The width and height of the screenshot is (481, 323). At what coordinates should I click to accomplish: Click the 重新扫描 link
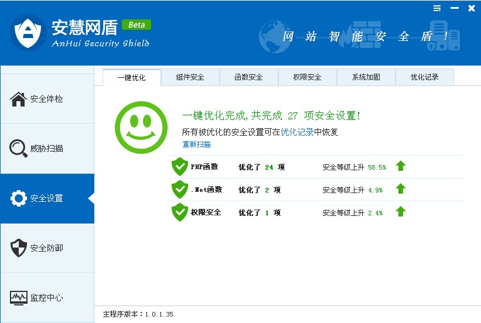pyautogui.click(x=196, y=145)
